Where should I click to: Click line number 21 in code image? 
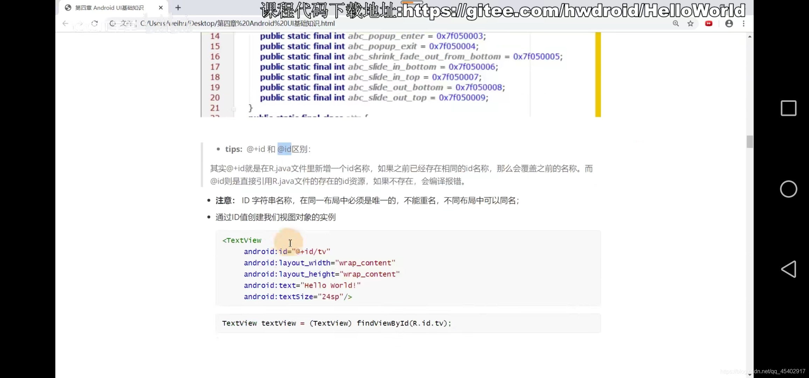215,108
